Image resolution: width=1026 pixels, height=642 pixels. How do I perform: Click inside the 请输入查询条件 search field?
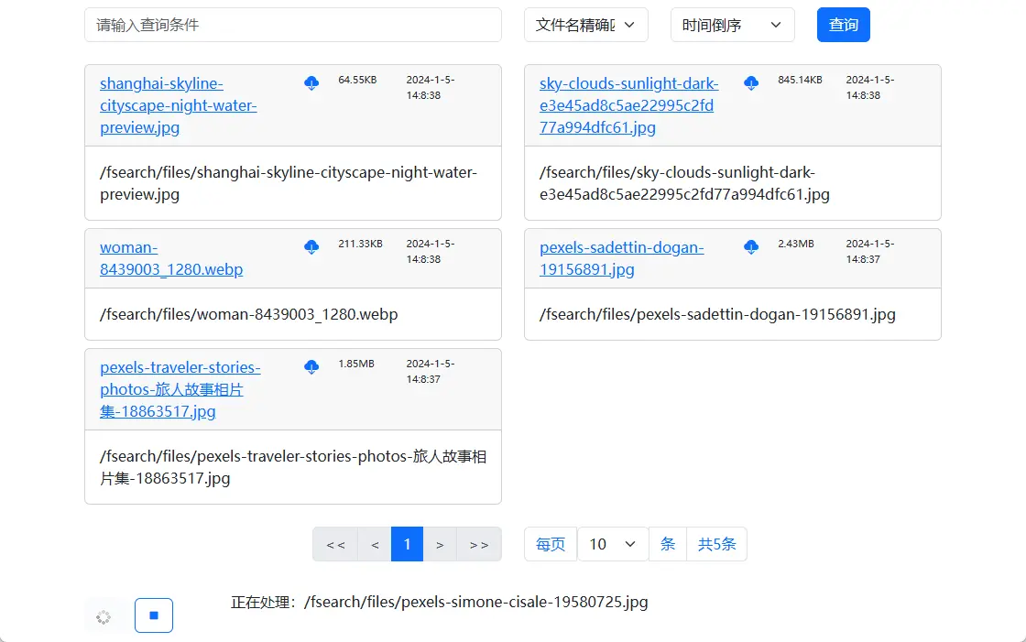[293, 25]
